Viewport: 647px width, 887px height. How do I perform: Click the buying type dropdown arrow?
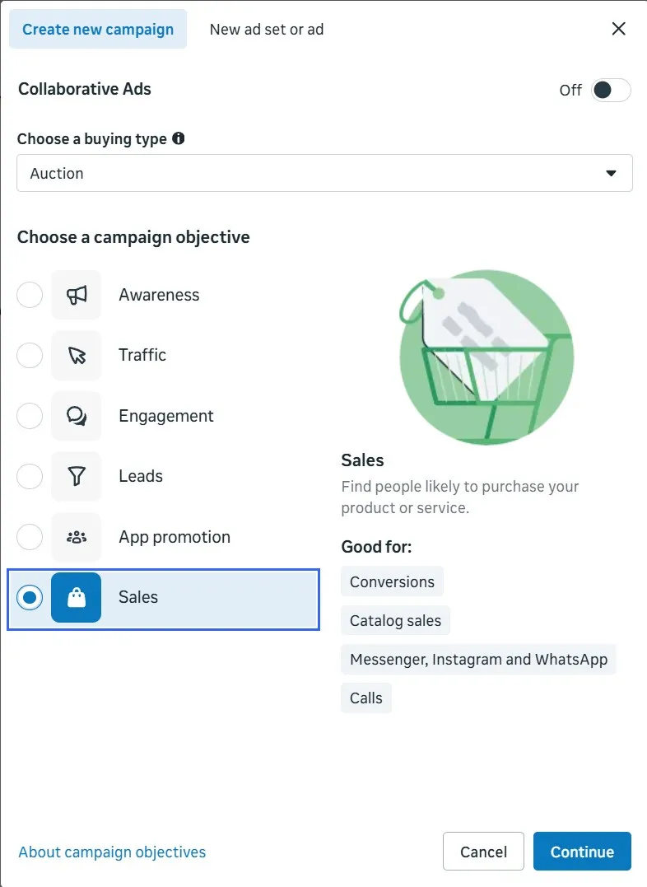click(x=611, y=173)
